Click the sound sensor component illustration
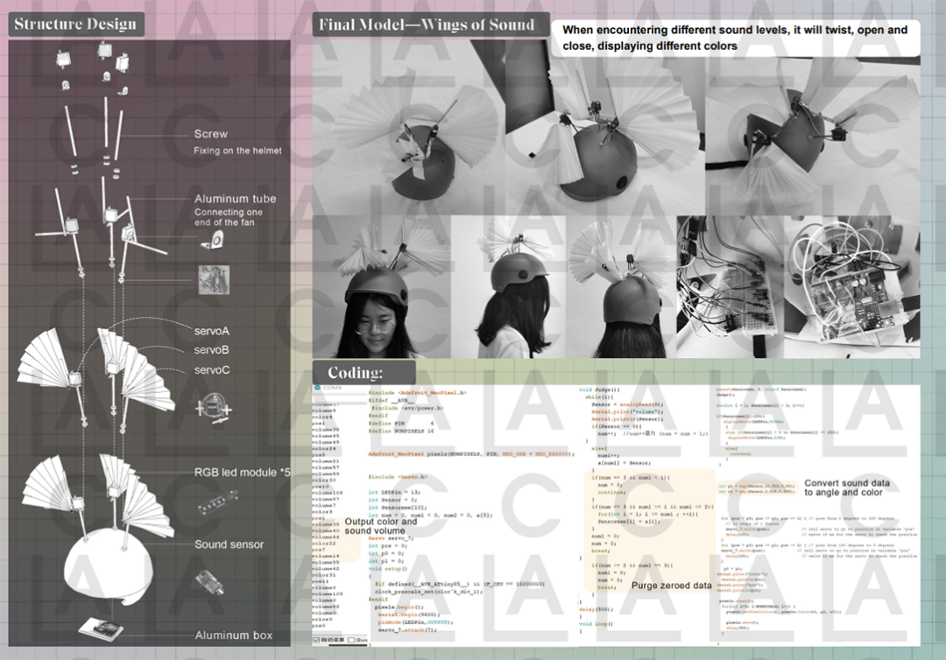This screenshot has height=660, width=946. pyautogui.click(x=210, y=582)
